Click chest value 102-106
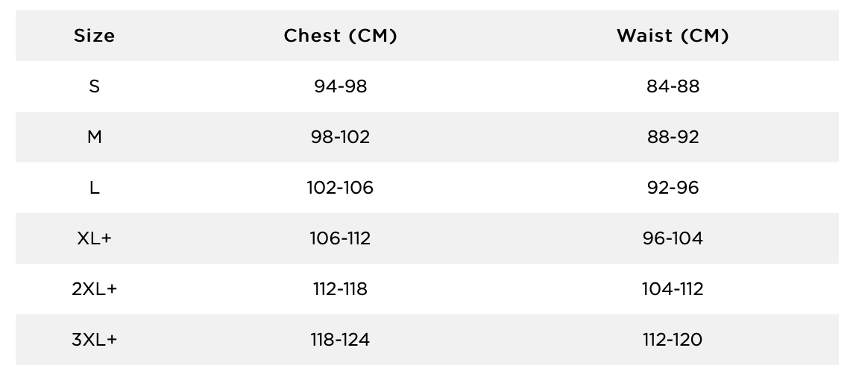Viewport: 853px width, 377px height. (x=341, y=188)
